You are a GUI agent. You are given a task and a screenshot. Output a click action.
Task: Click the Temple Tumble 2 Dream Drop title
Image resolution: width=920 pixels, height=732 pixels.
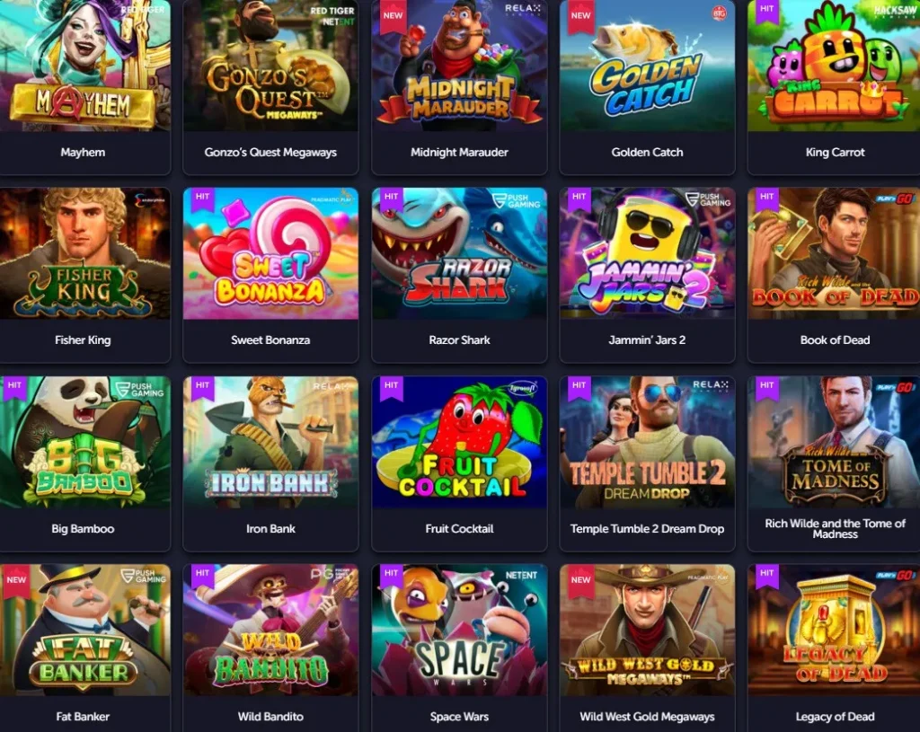point(647,528)
